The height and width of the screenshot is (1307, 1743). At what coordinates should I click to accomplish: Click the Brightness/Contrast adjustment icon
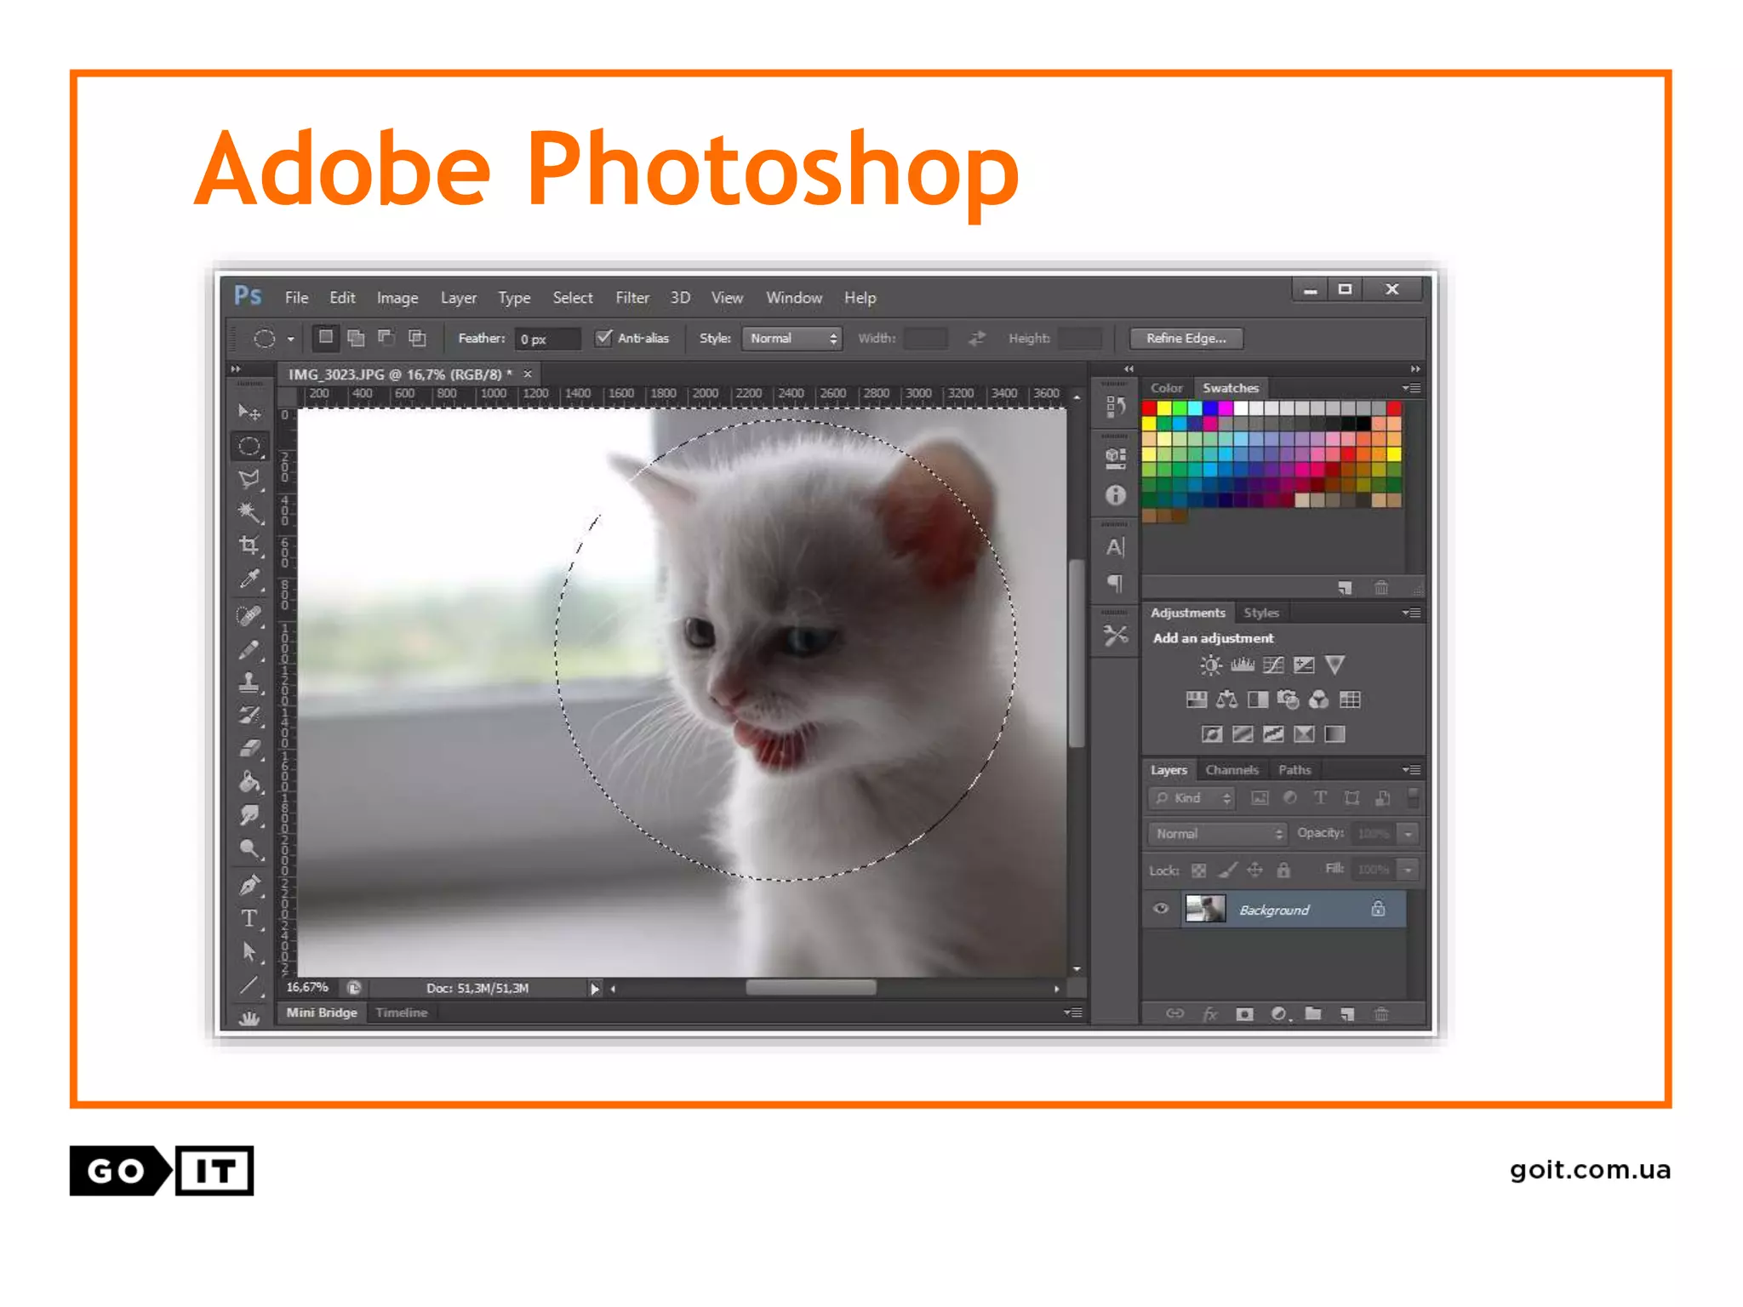[1210, 665]
